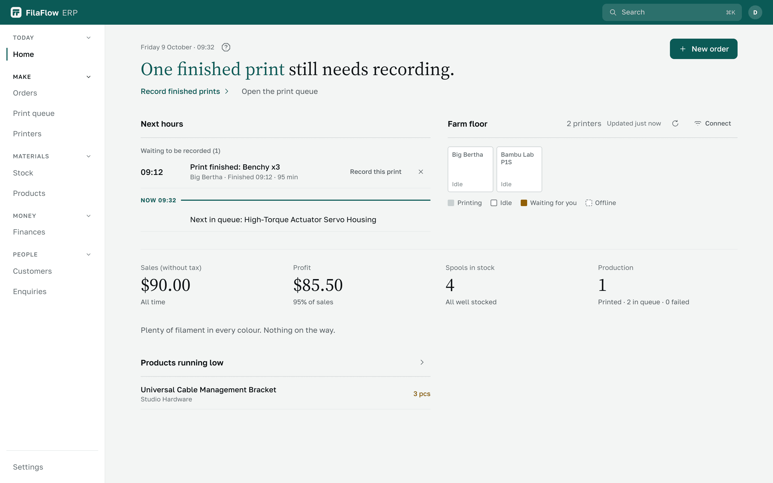Open the Finances page
773x483 pixels.
[x=29, y=232]
